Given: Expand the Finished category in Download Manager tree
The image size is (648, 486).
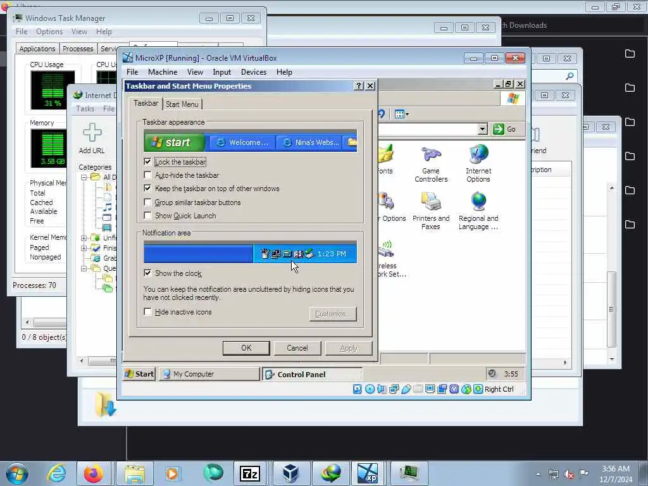Looking at the screenshot, I should 84,248.
